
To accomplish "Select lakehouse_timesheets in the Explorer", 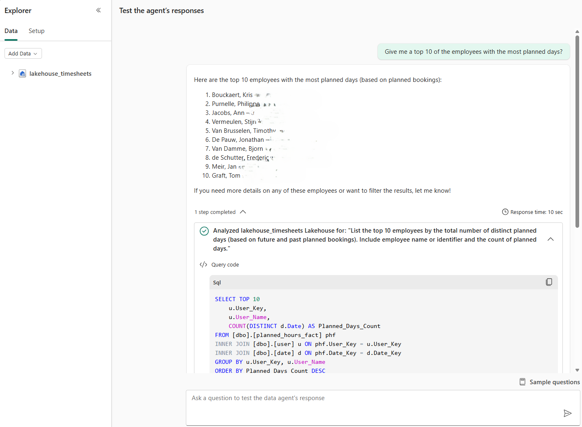I will coord(60,74).
